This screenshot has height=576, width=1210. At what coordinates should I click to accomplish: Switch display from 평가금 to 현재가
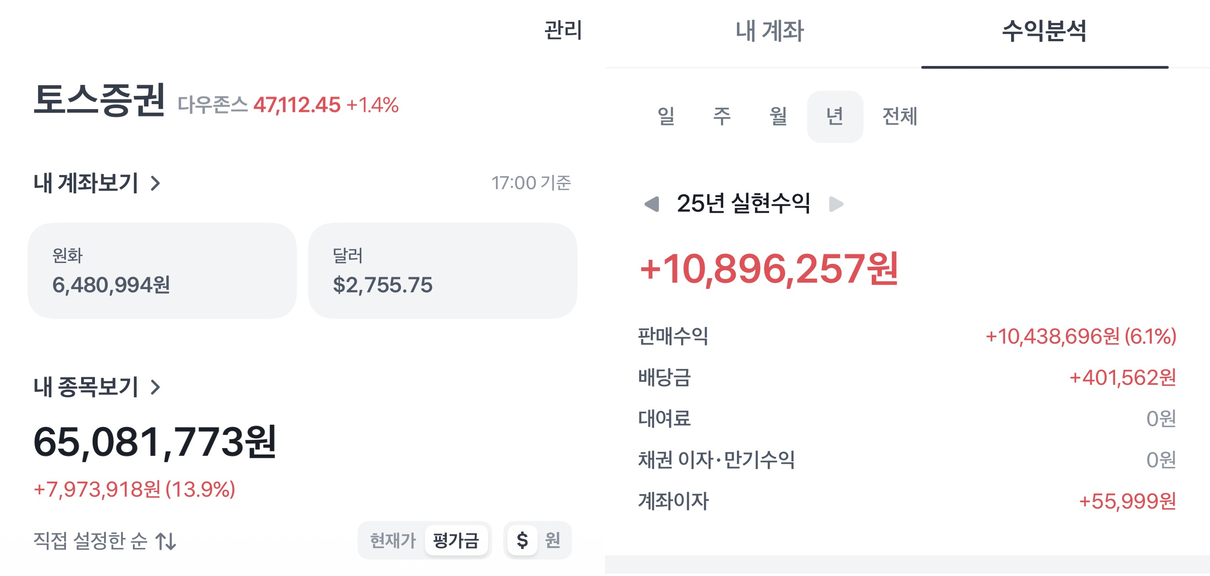pyautogui.click(x=392, y=541)
